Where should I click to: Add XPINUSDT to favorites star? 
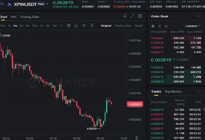(x=2, y=4)
